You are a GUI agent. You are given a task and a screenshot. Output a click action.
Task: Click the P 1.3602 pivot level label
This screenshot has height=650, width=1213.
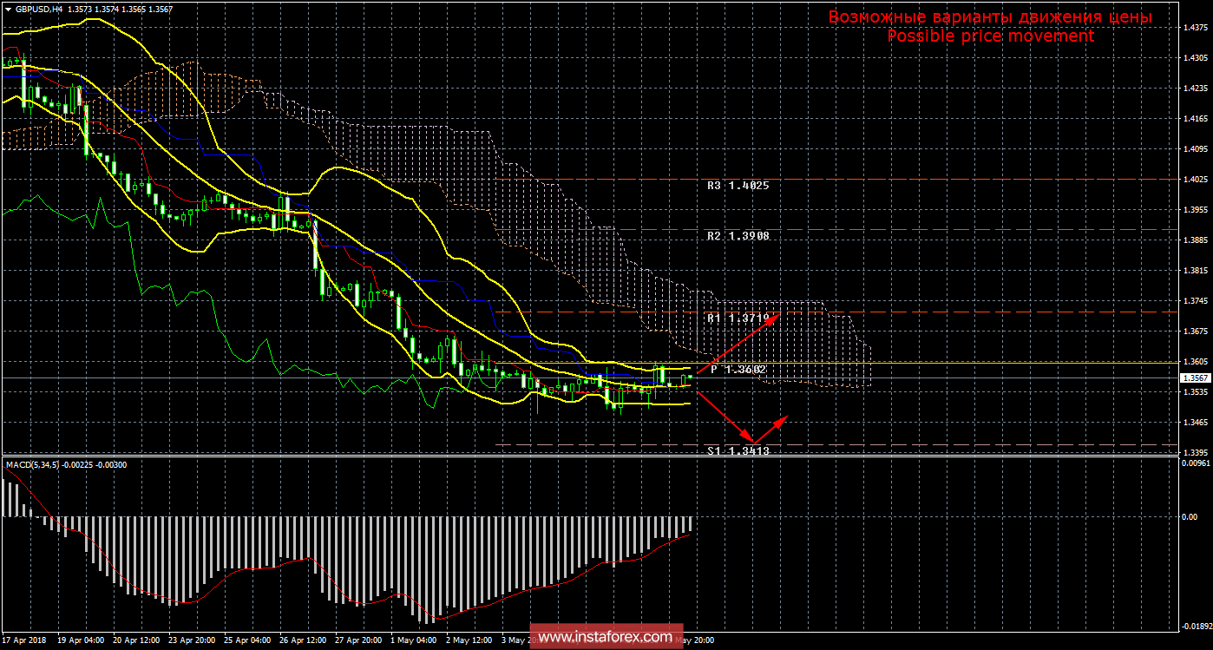point(738,370)
